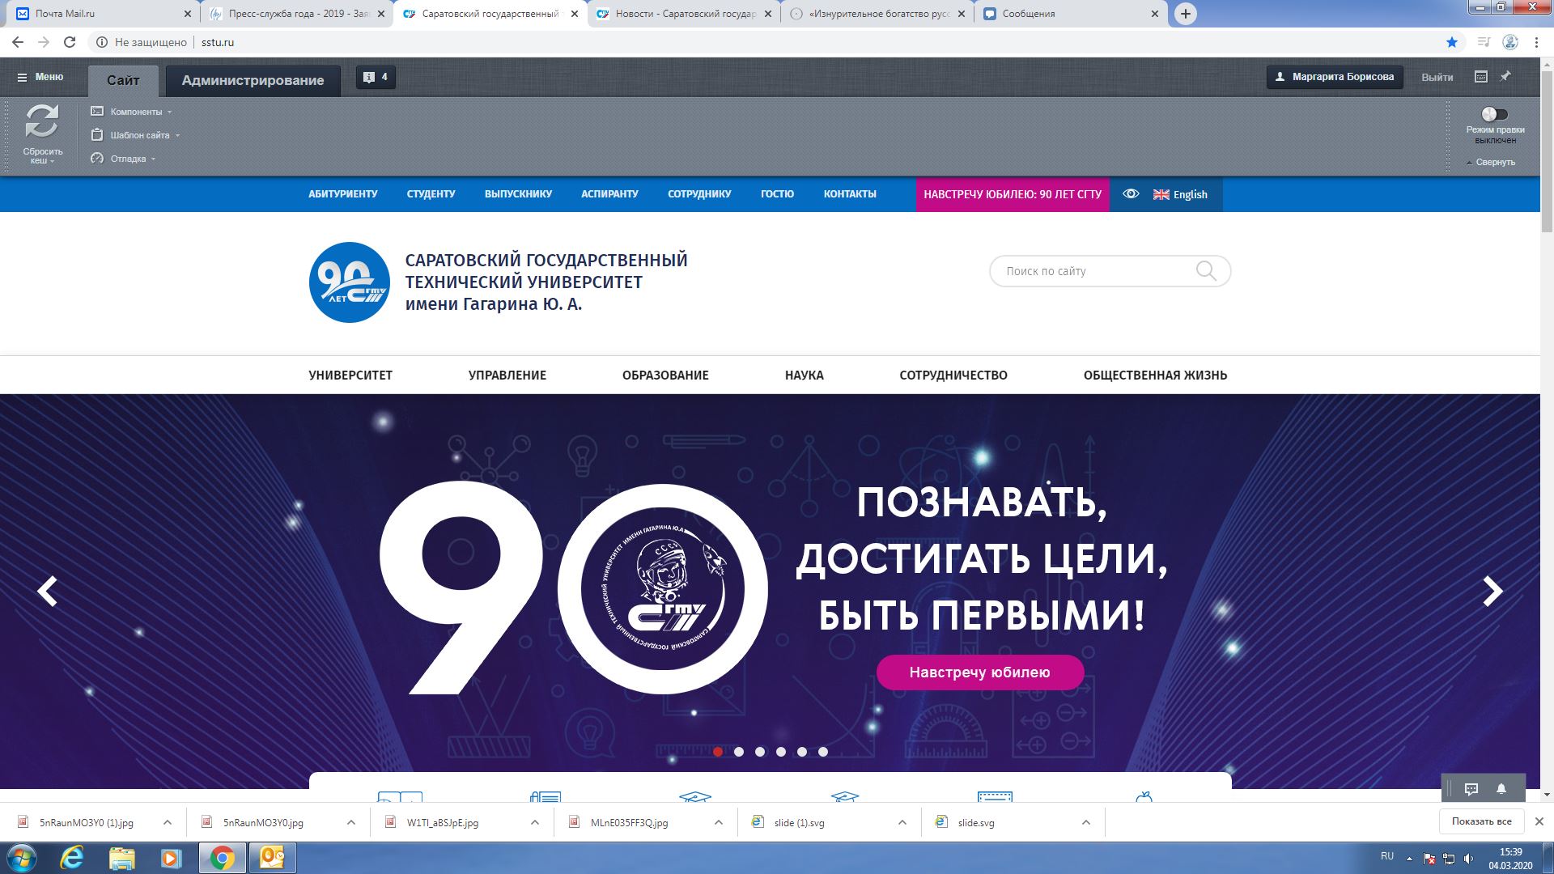1554x874 pixels.
Task: Expand the Компоненты dropdown
Action: (x=131, y=112)
